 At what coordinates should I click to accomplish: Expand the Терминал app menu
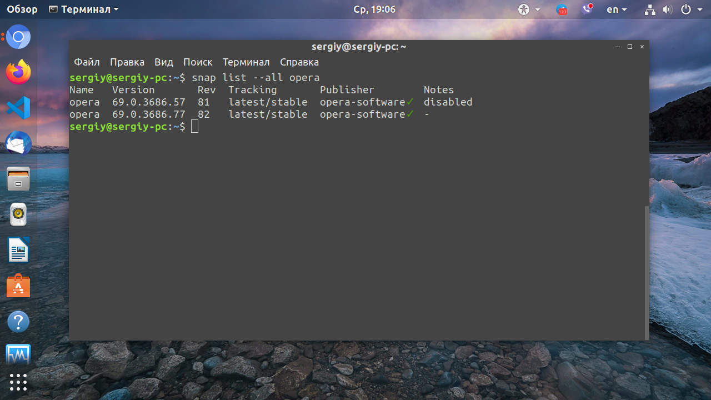pyautogui.click(x=84, y=9)
